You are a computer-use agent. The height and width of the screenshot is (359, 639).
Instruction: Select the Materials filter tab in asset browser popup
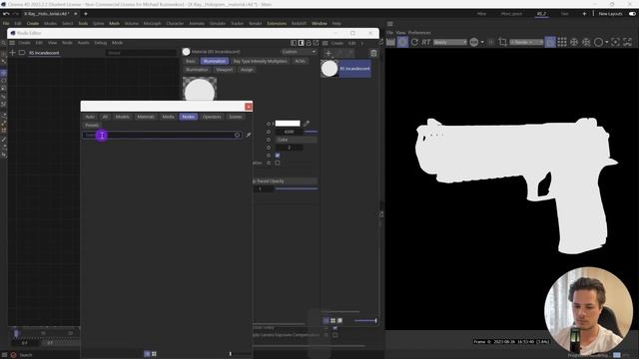point(146,117)
